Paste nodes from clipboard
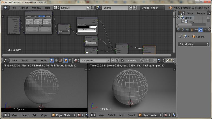 pyautogui.click(x=172, y=60)
